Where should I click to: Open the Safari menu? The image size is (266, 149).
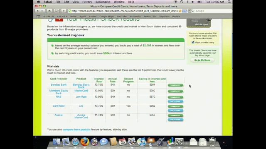click(x=48, y=2)
